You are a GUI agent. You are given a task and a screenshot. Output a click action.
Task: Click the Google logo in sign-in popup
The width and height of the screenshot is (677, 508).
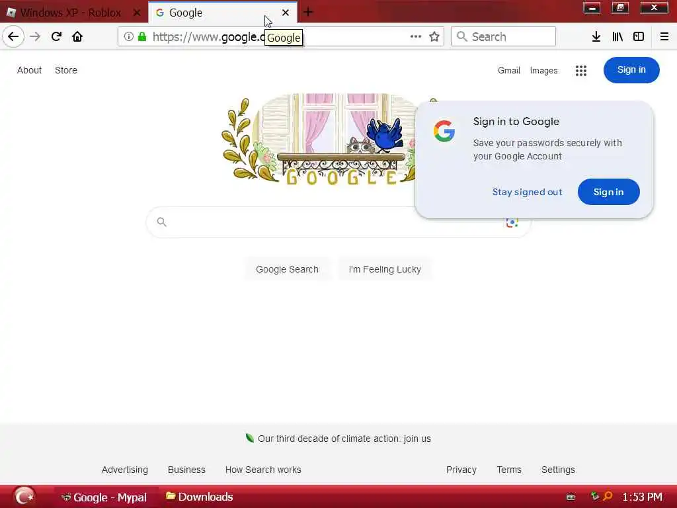point(444,131)
